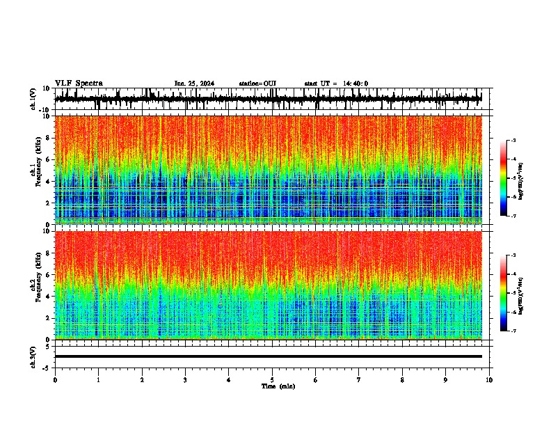Click the '-7' tick on ch.2 color bar

pyautogui.click(x=513, y=331)
